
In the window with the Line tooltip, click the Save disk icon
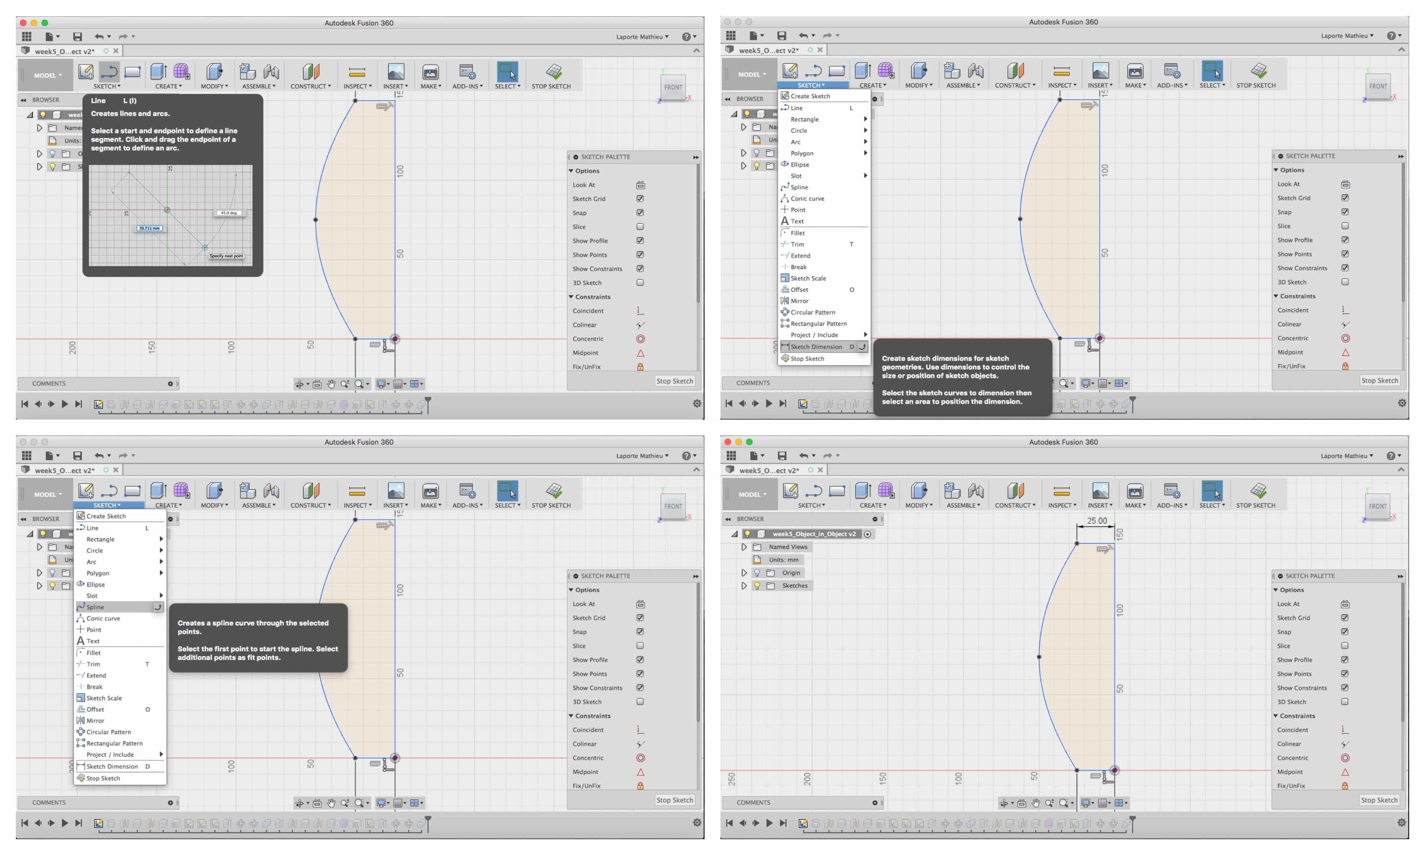pyautogui.click(x=77, y=36)
